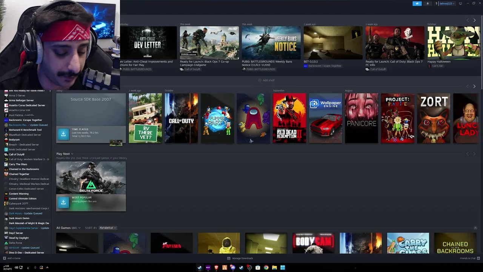
Task: Click the Add shelf button
Action: click(x=266, y=80)
